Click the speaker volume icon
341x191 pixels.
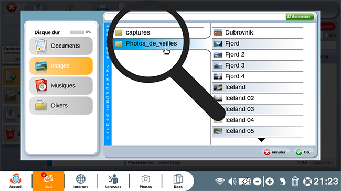pos(232,182)
